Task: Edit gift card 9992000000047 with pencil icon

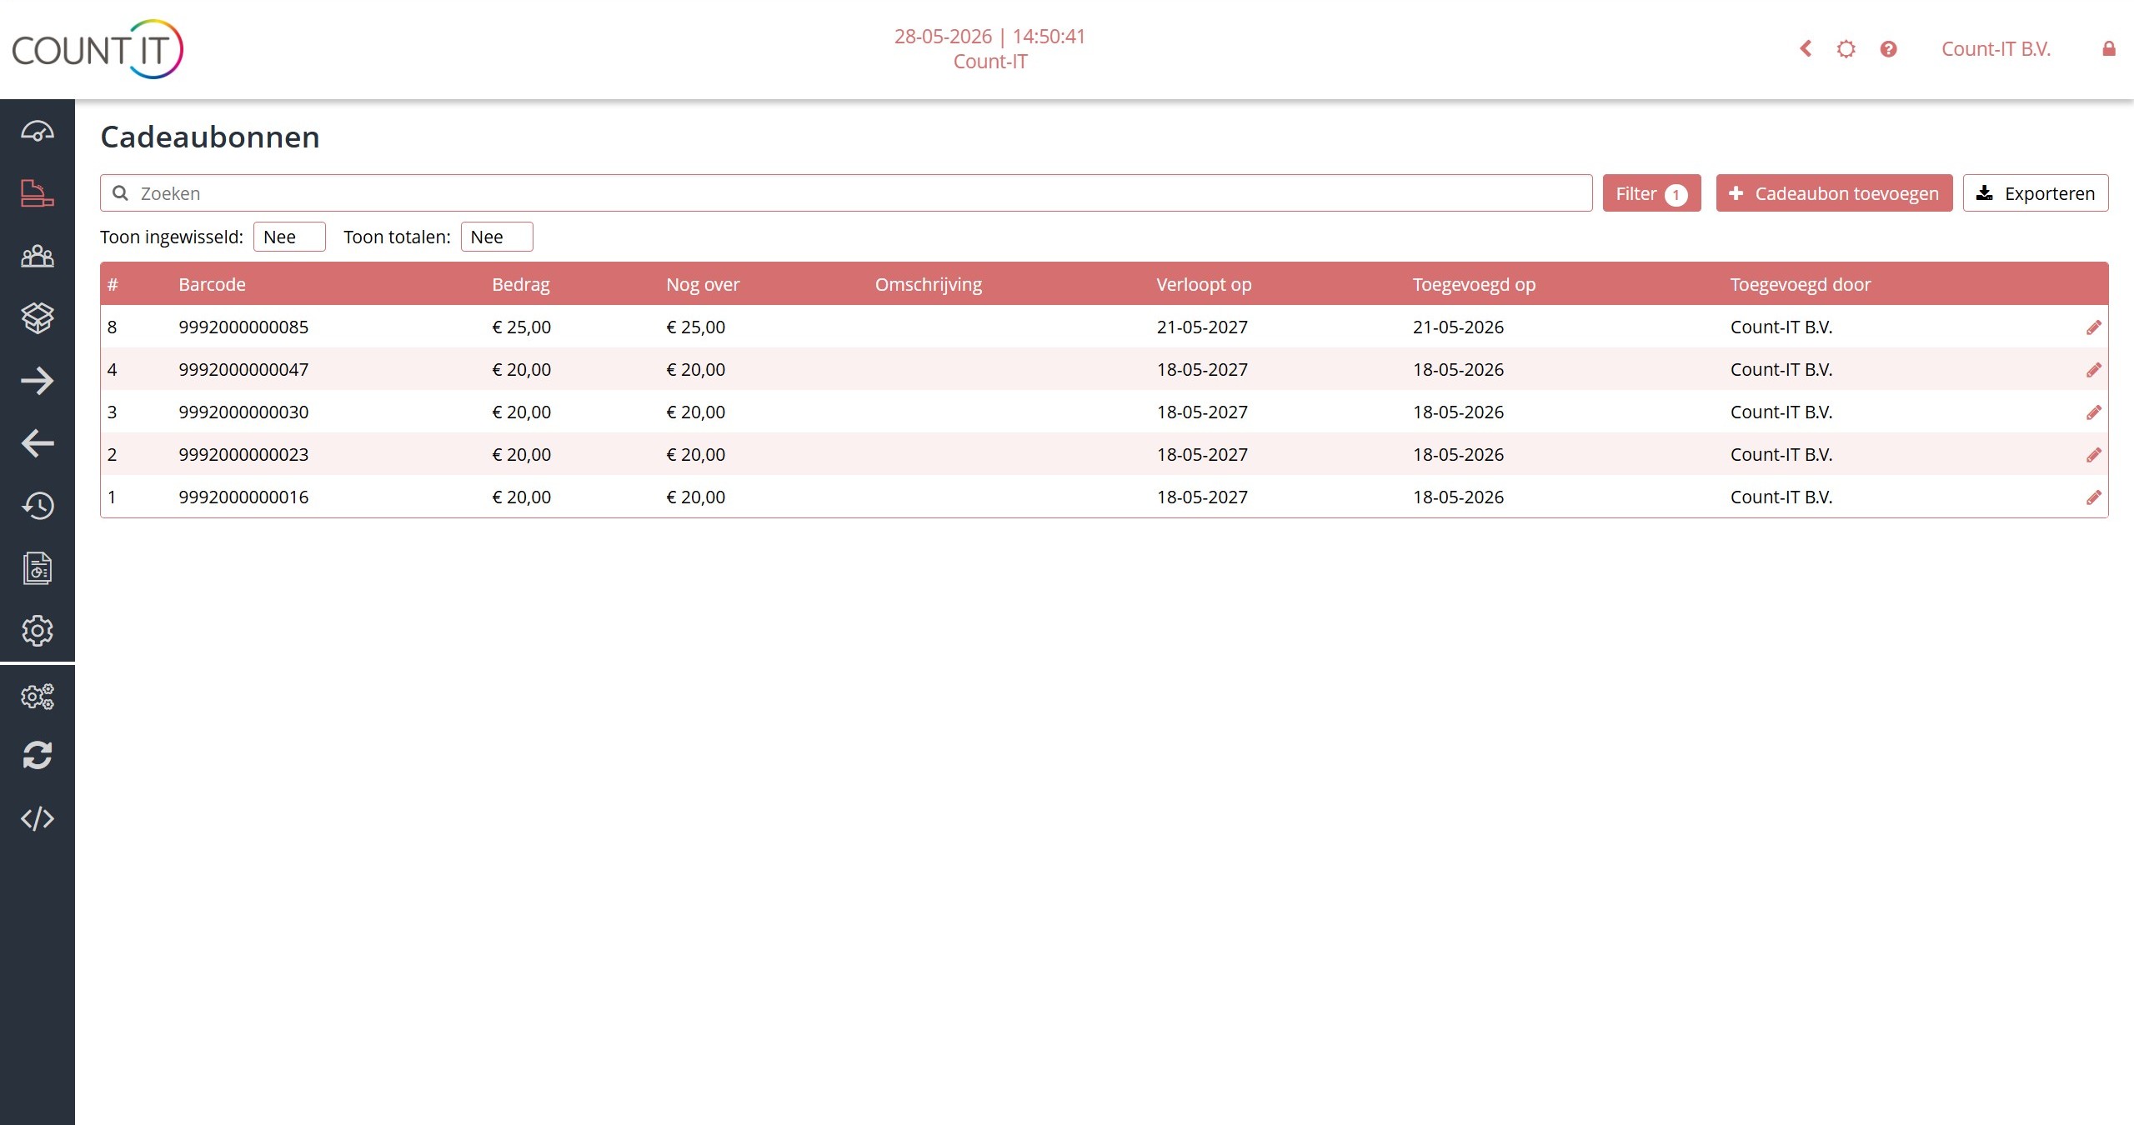Action: click(2094, 370)
